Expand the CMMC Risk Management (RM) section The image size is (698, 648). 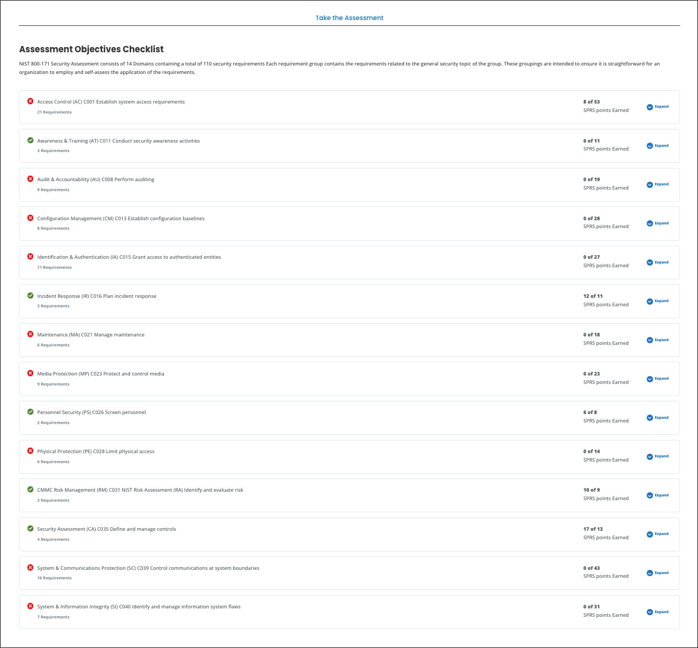[657, 495]
